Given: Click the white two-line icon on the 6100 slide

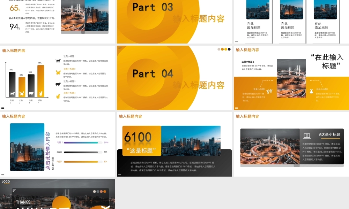Looking at the screenshot, I should point(119,175).
